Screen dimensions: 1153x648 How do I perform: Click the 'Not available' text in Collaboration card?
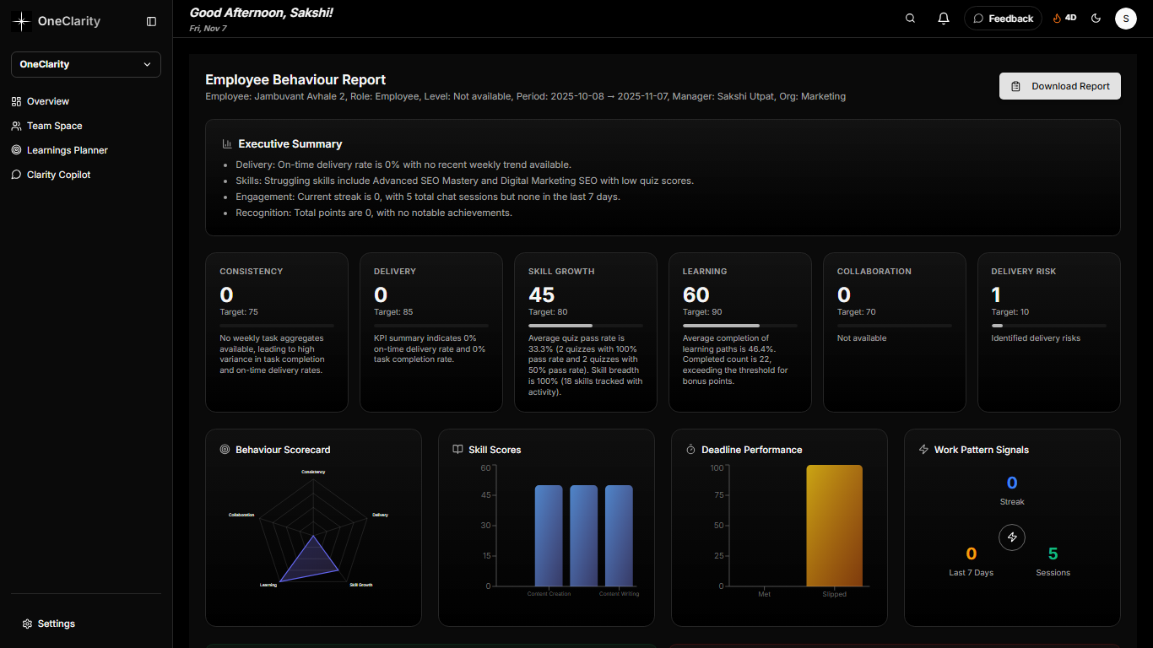coord(862,338)
